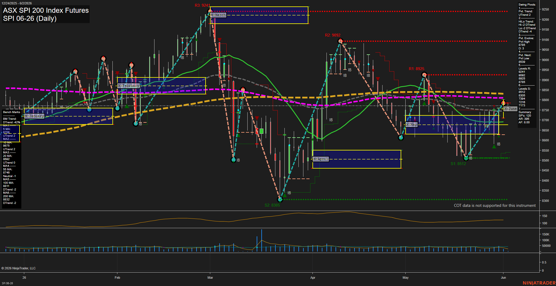Click the M:March month label
Screen dimensions: 556x286
tap(218, 15)
